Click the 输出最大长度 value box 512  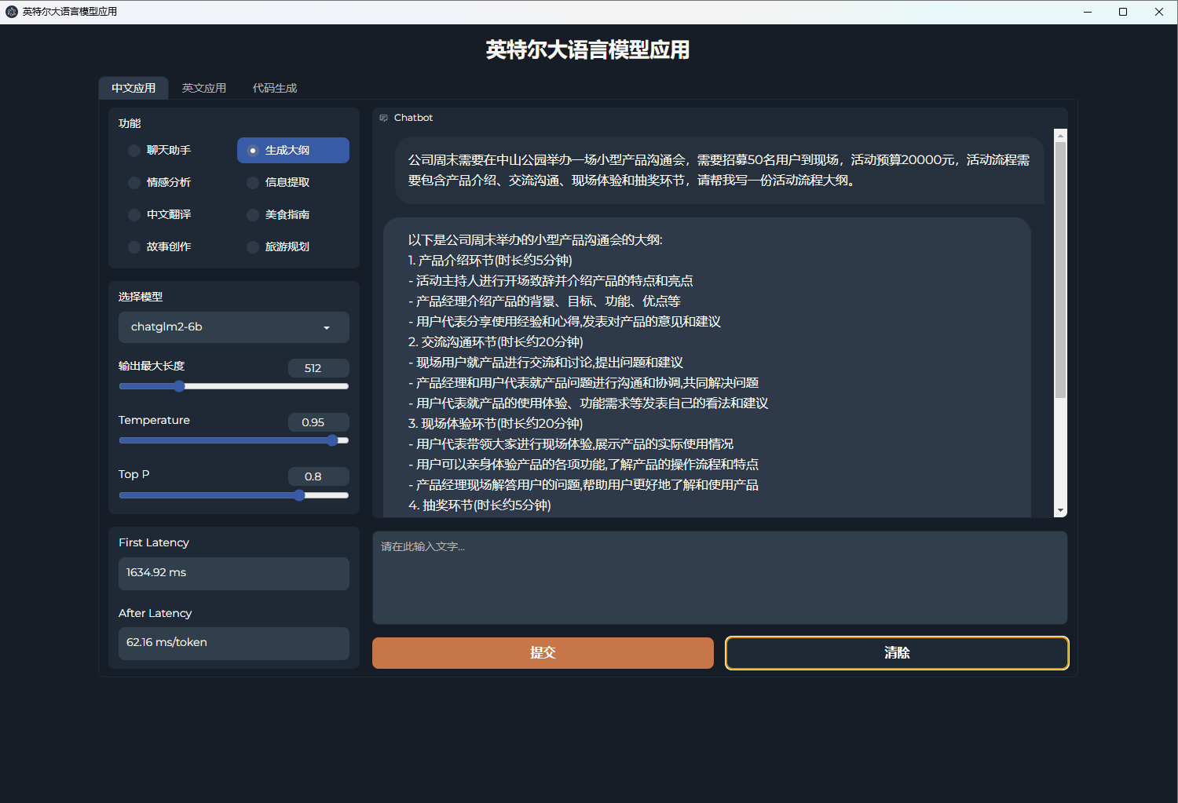pyautogui.click(x=319, y=368)
